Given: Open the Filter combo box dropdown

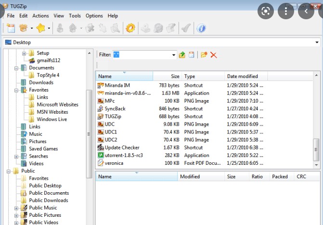Looking at the screenshot, I should [x=174, y=55].
